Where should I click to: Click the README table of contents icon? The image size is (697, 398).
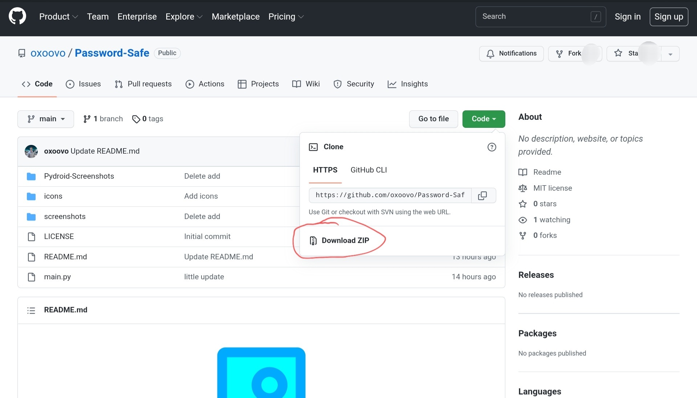point(31,310)
